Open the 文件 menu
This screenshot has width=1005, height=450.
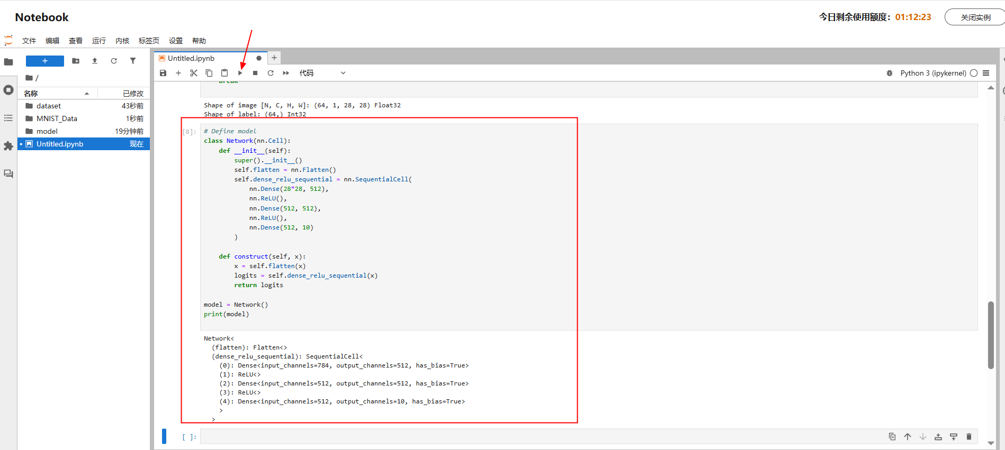pos(29,41)
